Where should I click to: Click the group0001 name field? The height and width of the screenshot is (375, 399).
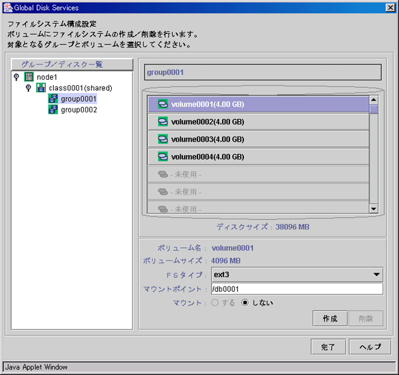coord(263,72)
